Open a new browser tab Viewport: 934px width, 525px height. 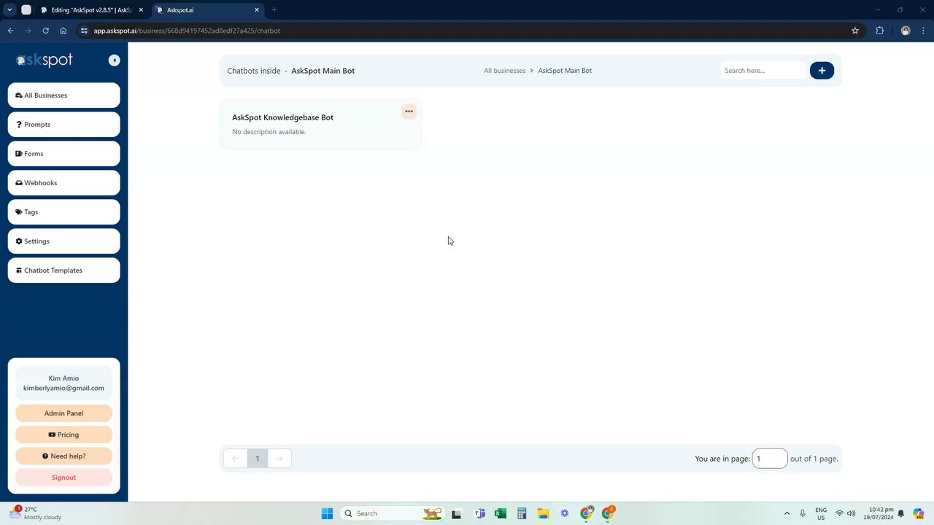[x=274, y=10]
